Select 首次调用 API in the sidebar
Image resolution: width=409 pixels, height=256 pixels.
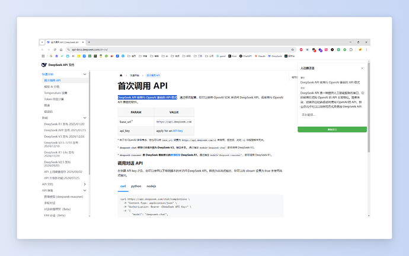(x=65, y=81)
